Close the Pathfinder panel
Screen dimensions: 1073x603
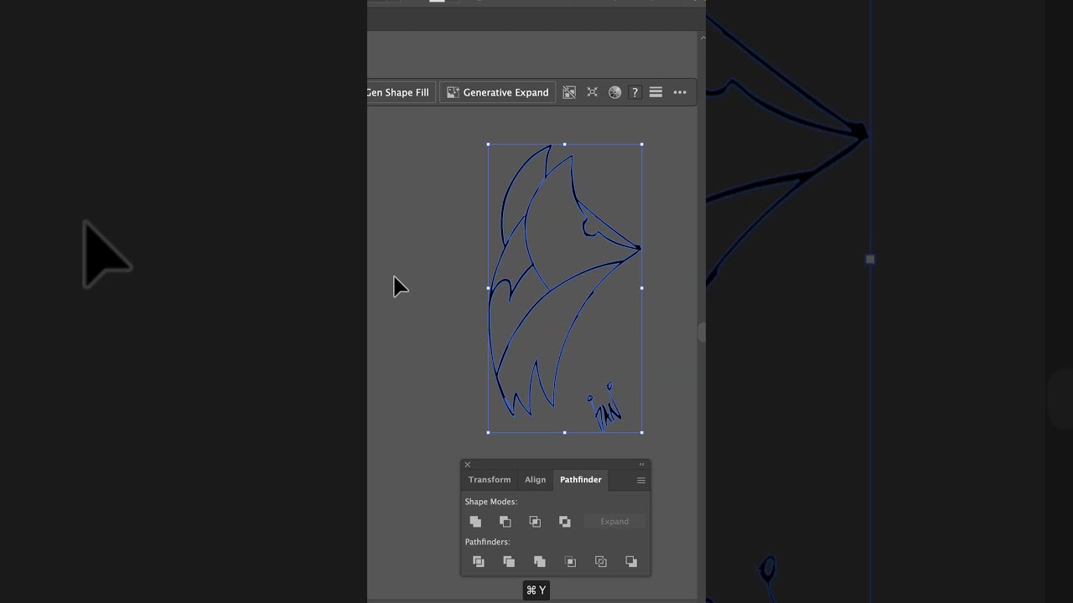click(467, 464)
